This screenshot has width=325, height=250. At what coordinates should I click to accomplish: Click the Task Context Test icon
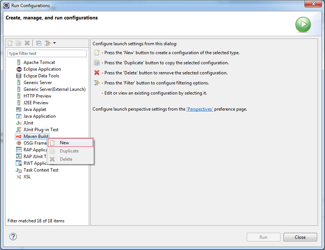point(19,170)
